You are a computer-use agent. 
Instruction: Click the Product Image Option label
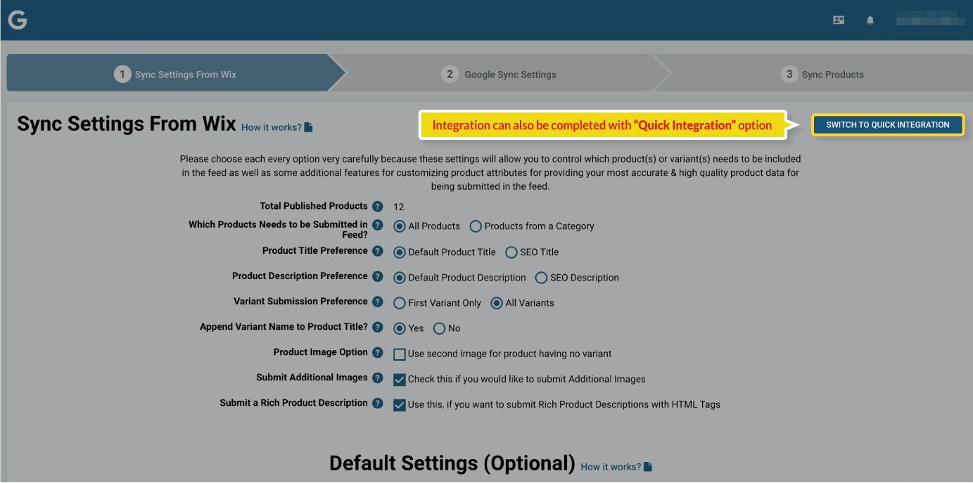(x=321, y=352)
